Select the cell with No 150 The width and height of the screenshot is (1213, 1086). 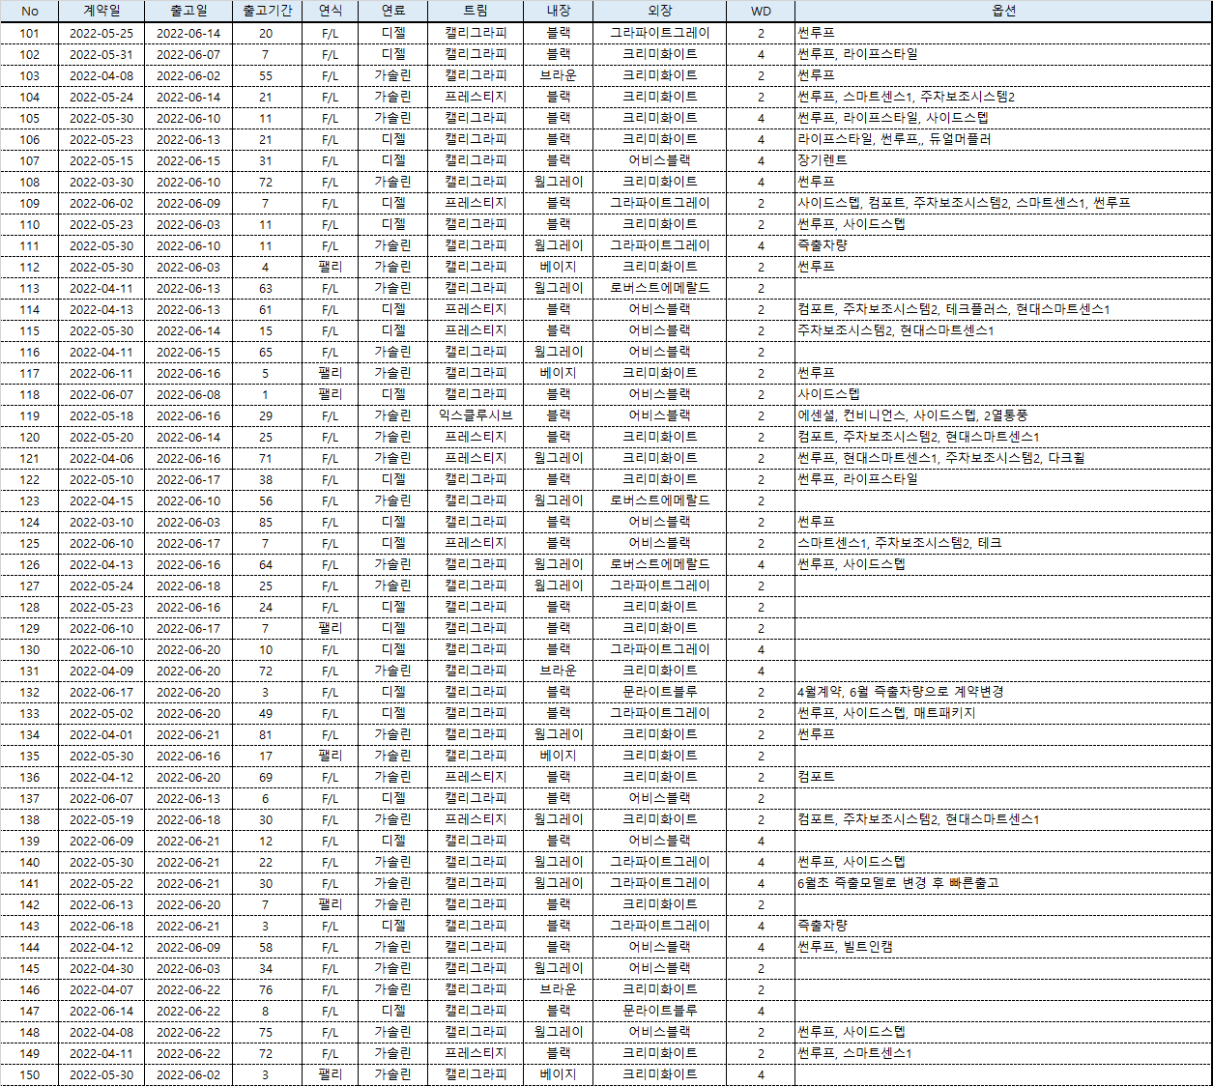30,1074
